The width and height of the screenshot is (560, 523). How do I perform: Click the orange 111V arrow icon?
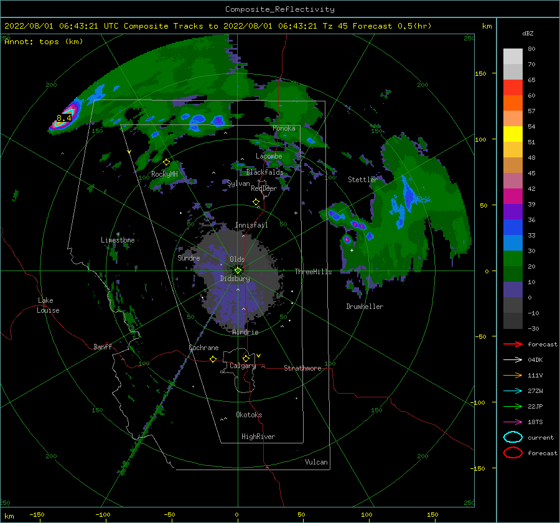[x=513, y=375]
